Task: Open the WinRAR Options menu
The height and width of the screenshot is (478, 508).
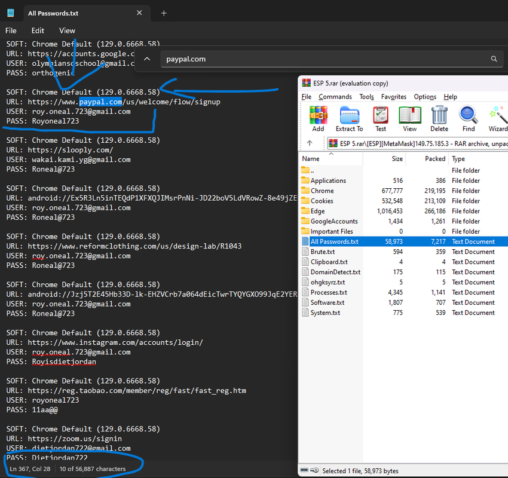Action: click(x=425, y=97)
